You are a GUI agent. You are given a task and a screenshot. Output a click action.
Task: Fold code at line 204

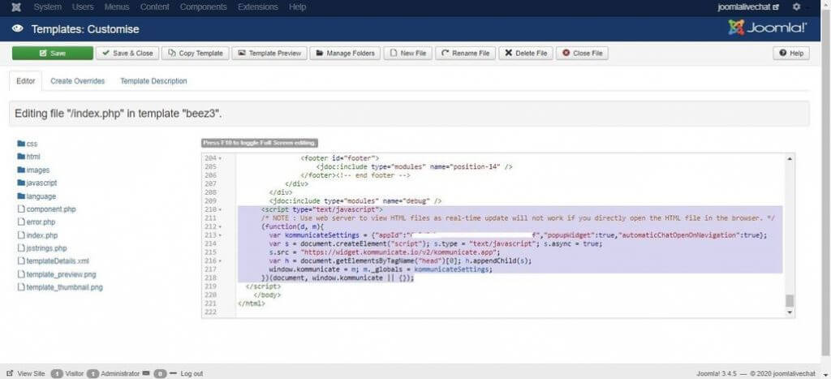coord(220,158)
